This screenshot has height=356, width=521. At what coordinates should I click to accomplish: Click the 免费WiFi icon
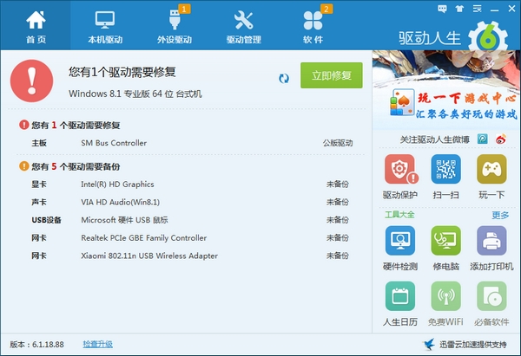[x=446, y=297]
